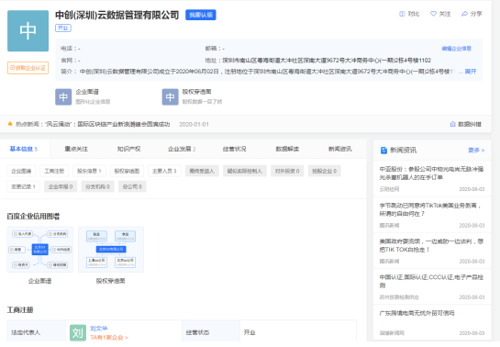Click the 变更记录 1 chip
The image size is (500, 347).
[23, 186]
